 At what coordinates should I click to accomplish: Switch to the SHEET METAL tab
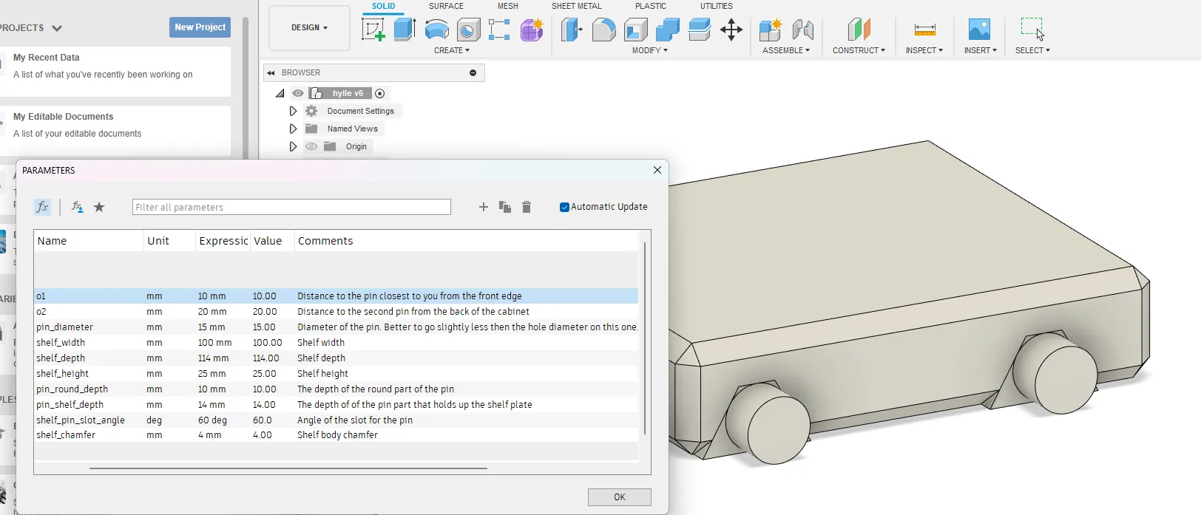[576, 6]
